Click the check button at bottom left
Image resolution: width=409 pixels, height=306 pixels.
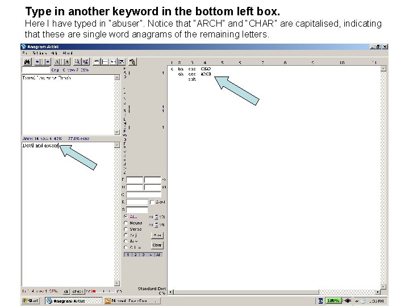[x=77, y=292]
